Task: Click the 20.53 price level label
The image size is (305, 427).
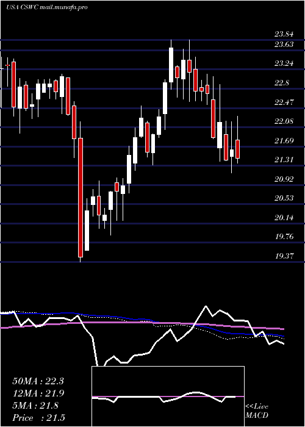Action: click(284, 198)
